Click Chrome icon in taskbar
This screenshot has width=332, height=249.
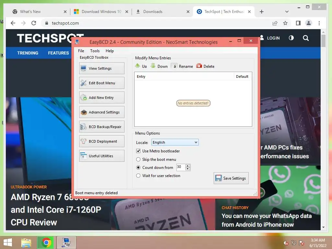click(46, 243)
